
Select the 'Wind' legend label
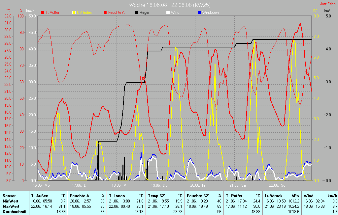(175, 13)
